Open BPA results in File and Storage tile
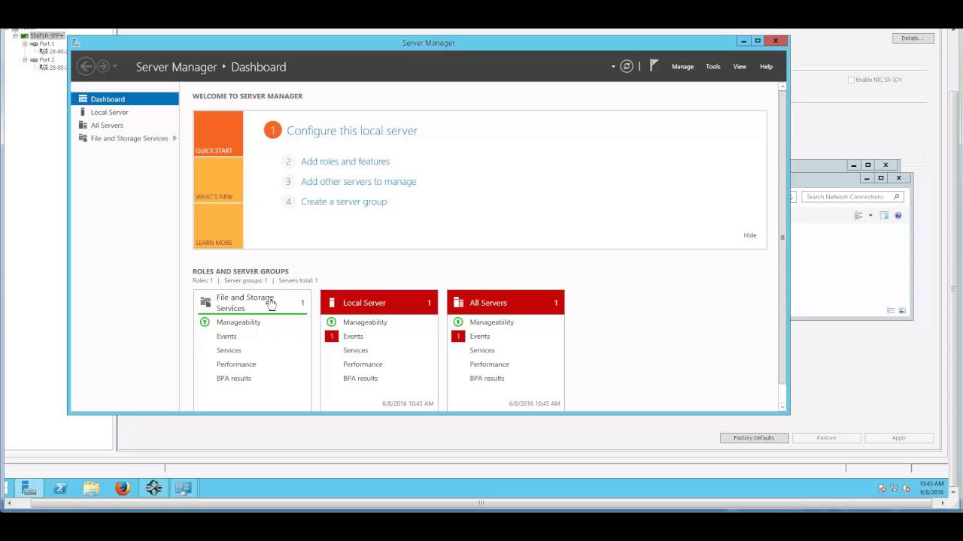The width and height of the screenshot is (963, 541). (234, 379)
